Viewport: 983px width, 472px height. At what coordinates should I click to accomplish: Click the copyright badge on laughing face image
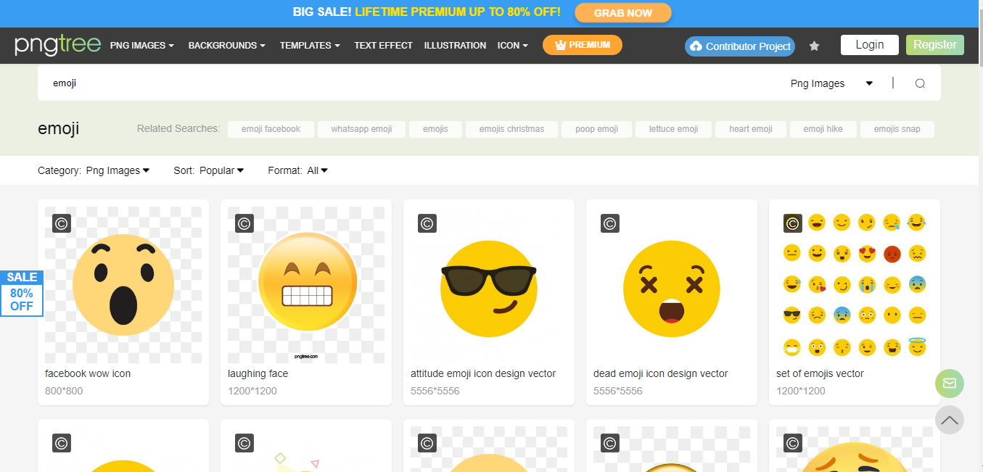click(x=244, y=223)
